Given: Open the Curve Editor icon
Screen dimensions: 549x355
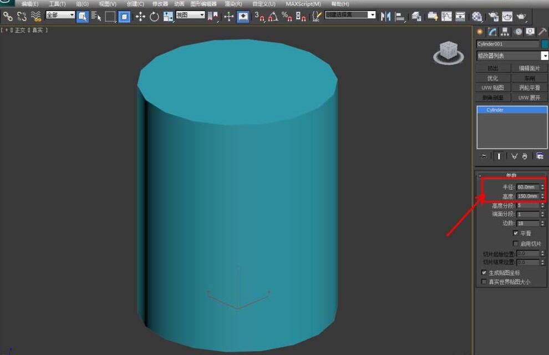Looking at the screenshot, I should [x=446, y=17].
